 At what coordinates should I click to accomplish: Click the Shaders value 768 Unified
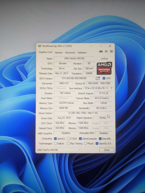65,93
